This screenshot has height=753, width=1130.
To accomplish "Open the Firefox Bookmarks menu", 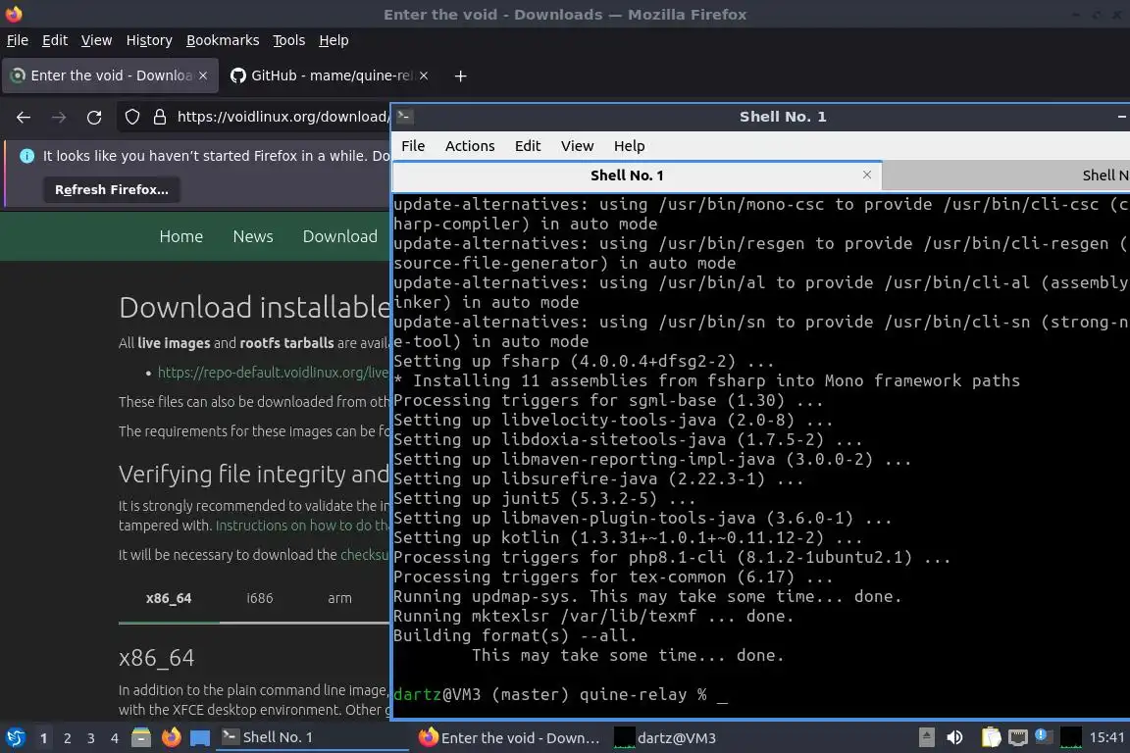I will pos(223,40).
